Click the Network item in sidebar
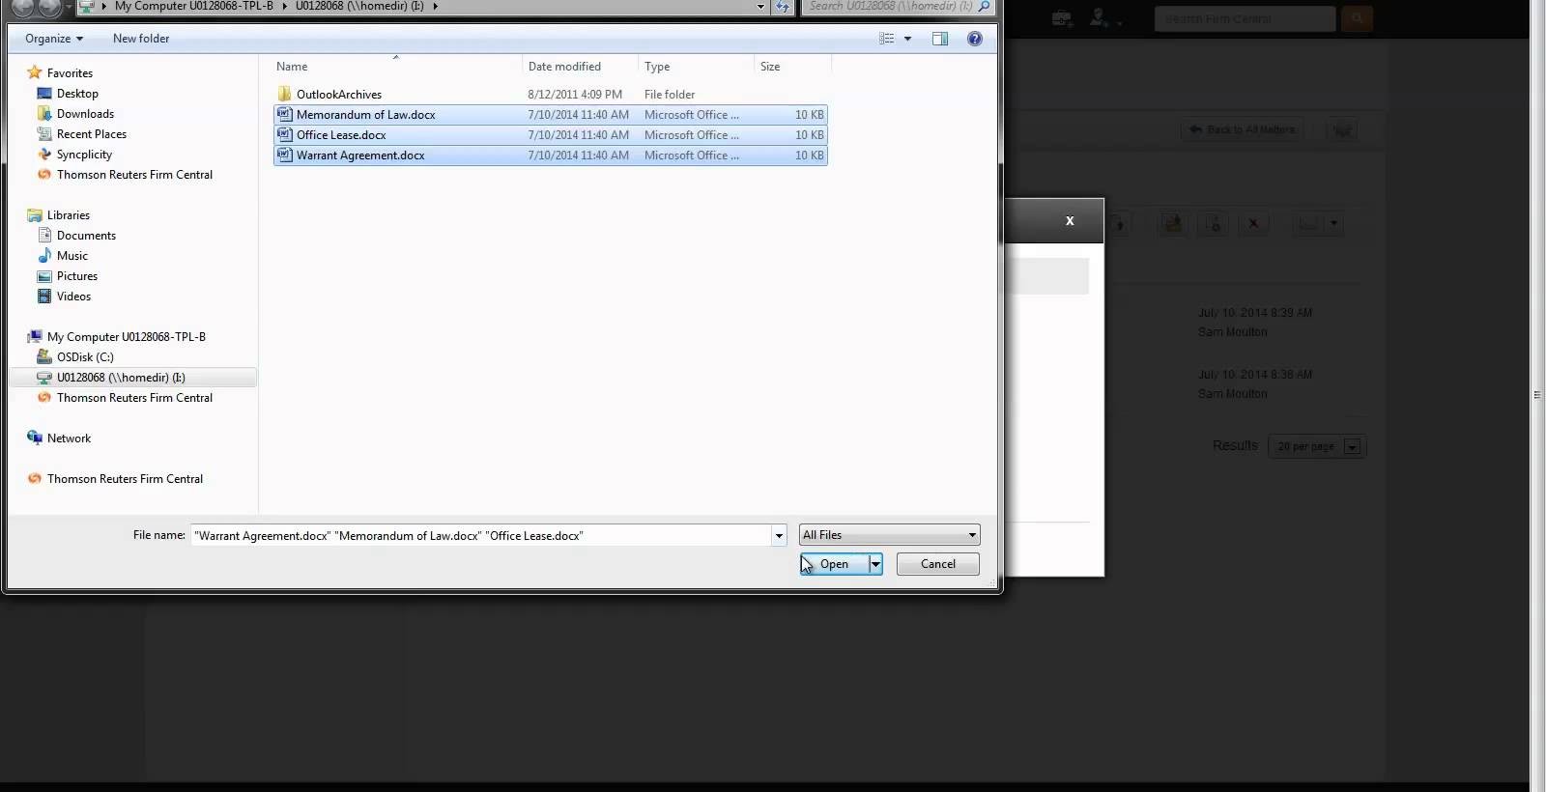Viewport: 1546px width, 792px height. (x=69, y=438)
